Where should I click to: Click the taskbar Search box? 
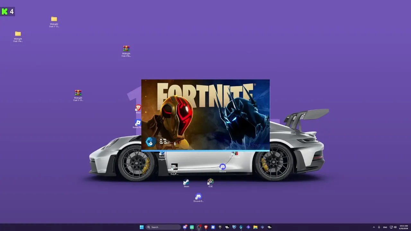click(163, 227)
